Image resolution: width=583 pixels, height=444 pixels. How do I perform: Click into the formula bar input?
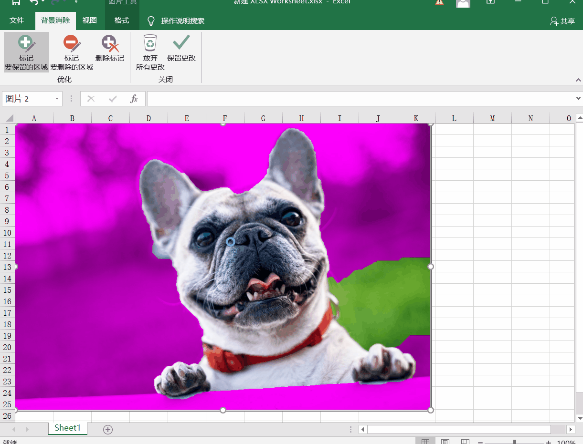tap(360, 99)
